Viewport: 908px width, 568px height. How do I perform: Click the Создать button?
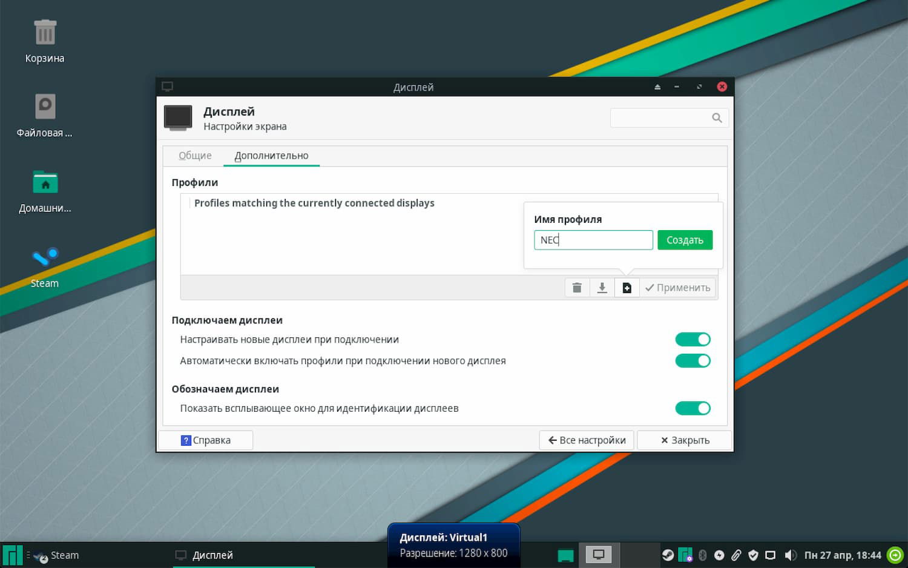click(x=685, y=240)
